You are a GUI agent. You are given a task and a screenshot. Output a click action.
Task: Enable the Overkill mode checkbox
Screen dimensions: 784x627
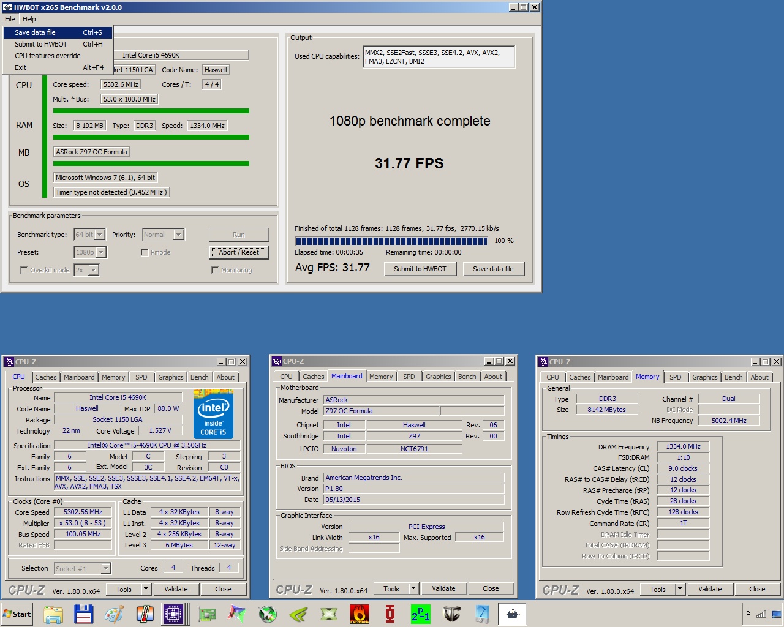coord(24,270)
